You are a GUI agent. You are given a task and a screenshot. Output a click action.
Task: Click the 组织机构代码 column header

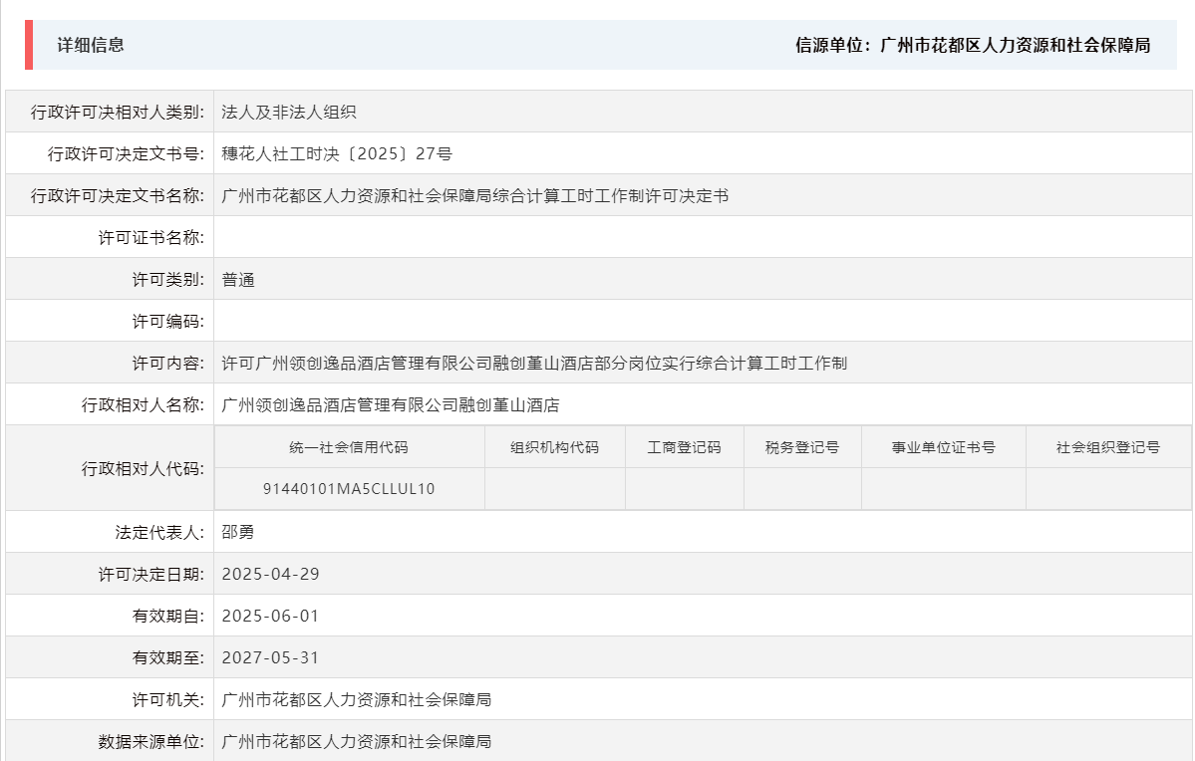554,446
